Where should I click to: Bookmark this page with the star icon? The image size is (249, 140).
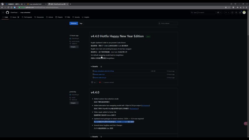click(226, 7)
